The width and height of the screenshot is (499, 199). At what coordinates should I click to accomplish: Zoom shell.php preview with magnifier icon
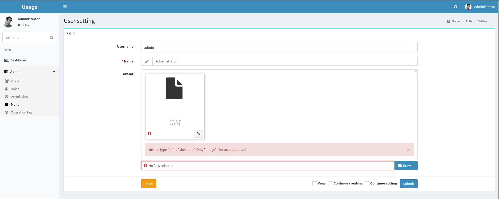[198, 133]
